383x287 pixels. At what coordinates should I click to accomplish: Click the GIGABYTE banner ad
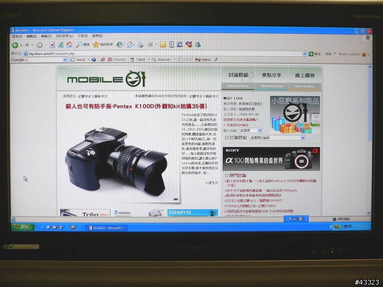click(193, 213)
